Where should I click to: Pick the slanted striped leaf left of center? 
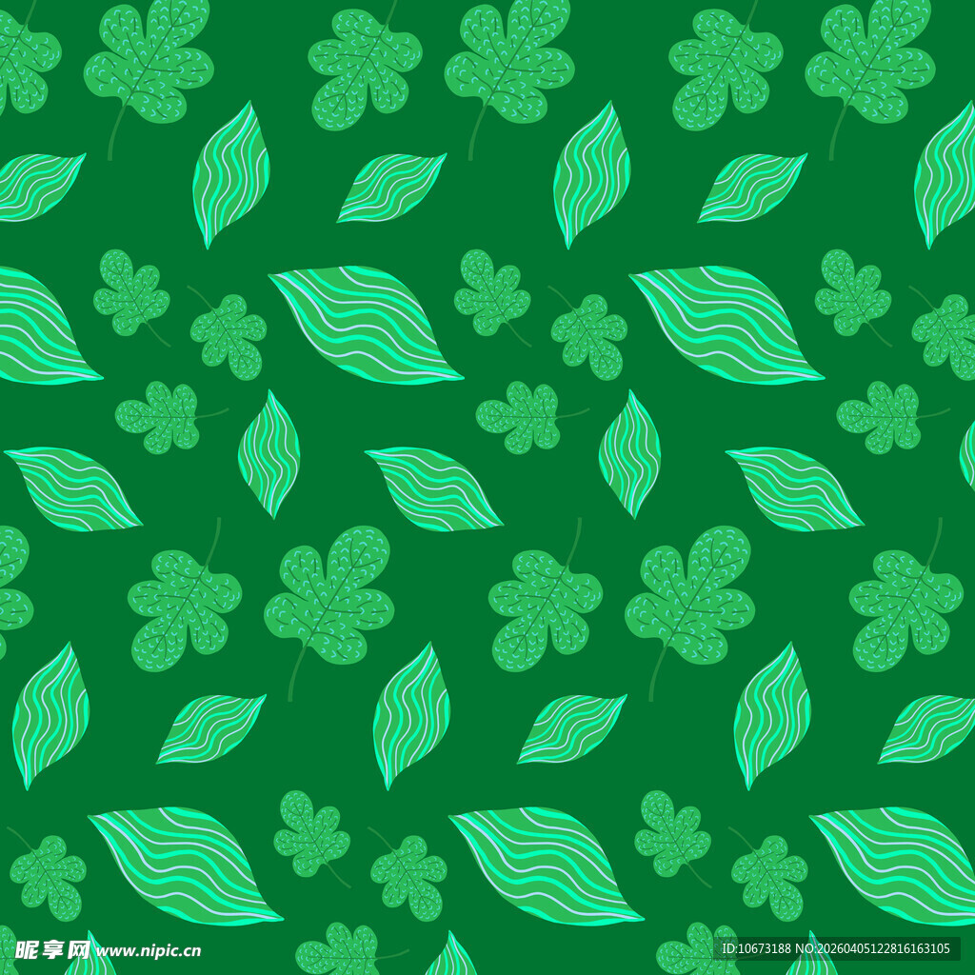[433, 488]
